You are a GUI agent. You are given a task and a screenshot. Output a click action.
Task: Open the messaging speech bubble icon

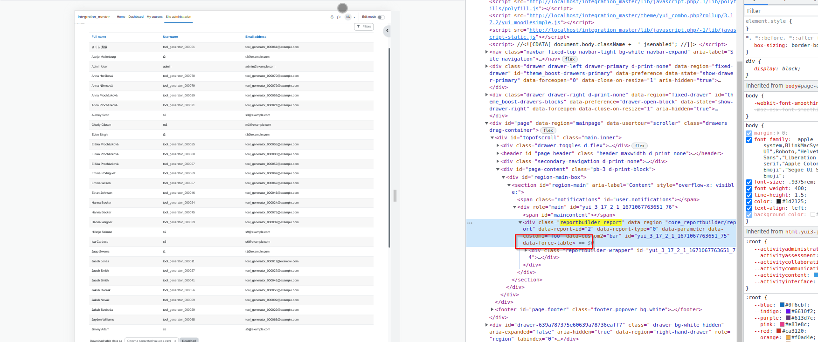click(339, 17)
